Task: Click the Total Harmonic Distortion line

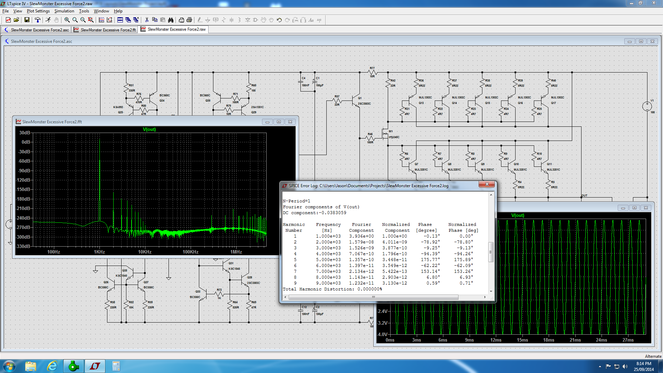Action: [x=332, y=289]
